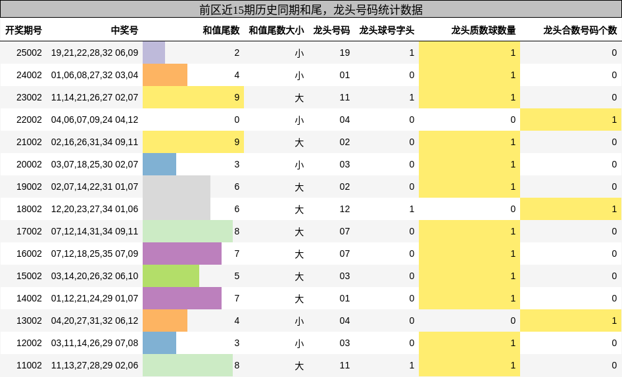Click period cell 18002

[x=29, y=209]
